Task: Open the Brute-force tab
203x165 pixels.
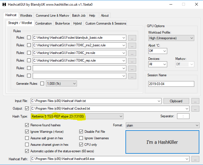Action: pos(62,23)
